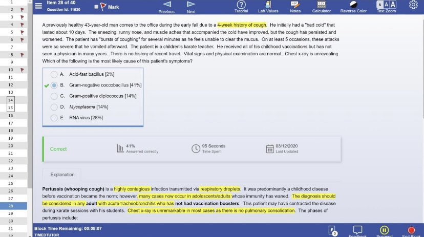Click highlighted '4-week history of cough' text
The width and height of the screenshot is (424, 237).
[x=242, y=25]
